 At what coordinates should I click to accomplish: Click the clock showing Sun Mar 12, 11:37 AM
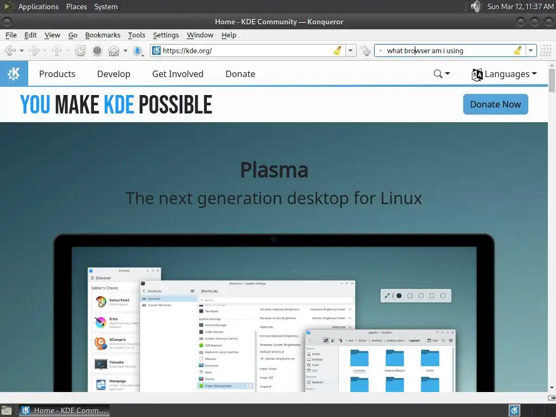[x=520, y=7]
